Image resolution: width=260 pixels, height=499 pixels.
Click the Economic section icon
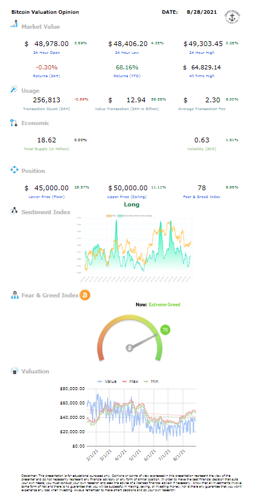pyautogui.click(x=14, y=123)
